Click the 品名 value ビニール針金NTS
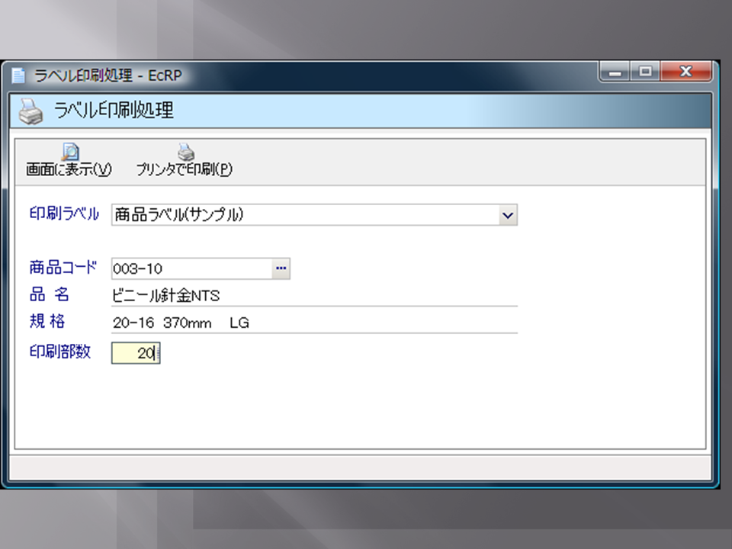 click(166, 296)
